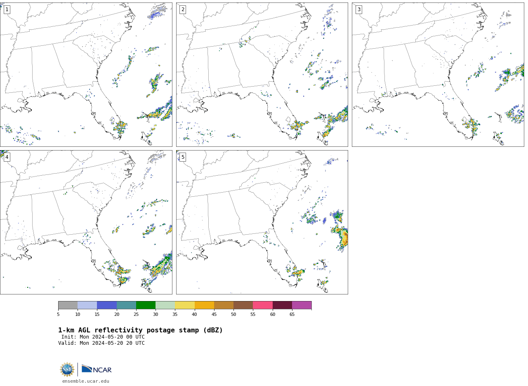Click the light blue 10-15 dBZ swatch
The height and width of the screenshot is (386, 528).
click(x=87, y=305)
